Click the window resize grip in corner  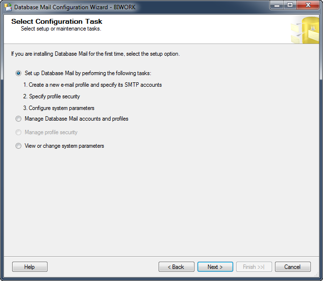coord(317,275)
